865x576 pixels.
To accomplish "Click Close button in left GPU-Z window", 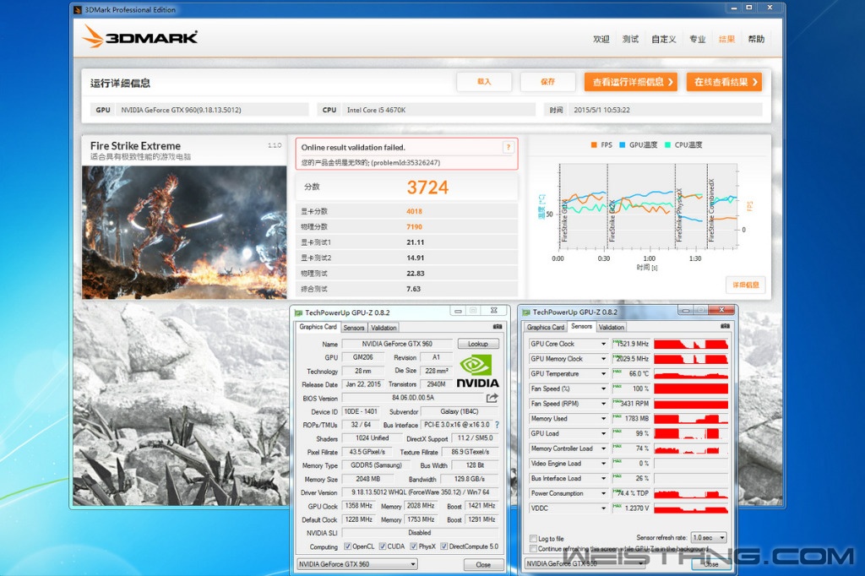I will click(483, 564).
